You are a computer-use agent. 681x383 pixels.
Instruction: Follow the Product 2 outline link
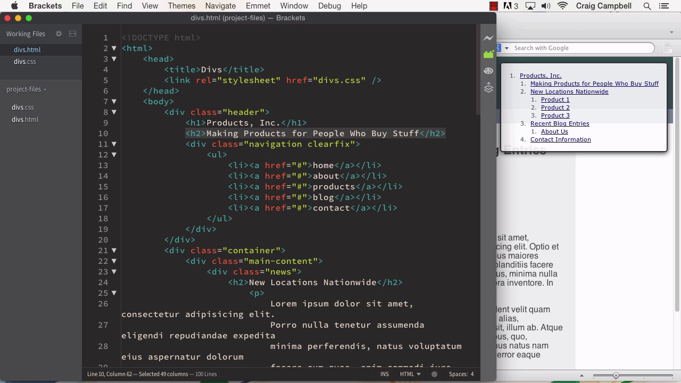(x=555, y=107)
